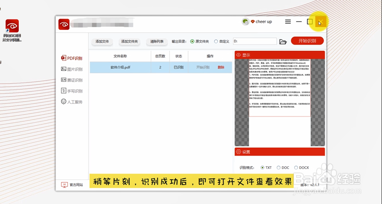Click 删除 in 软件介绍.pdf row
Screen dimensions: 382x204
(221, 67)
